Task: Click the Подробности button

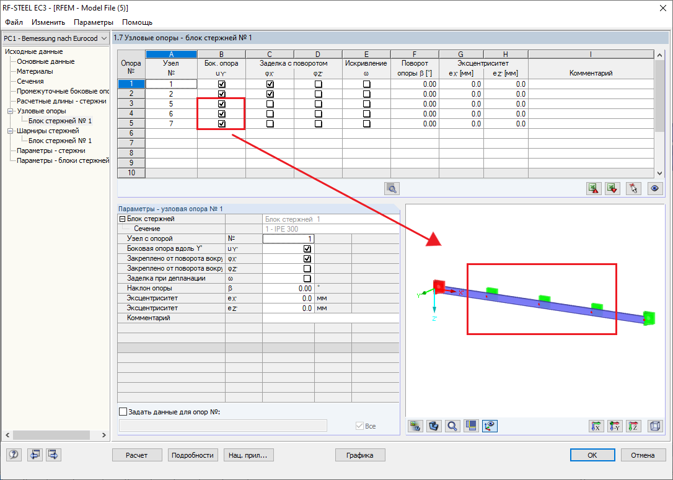Action: pyautogui.click(x=193, y=455)
